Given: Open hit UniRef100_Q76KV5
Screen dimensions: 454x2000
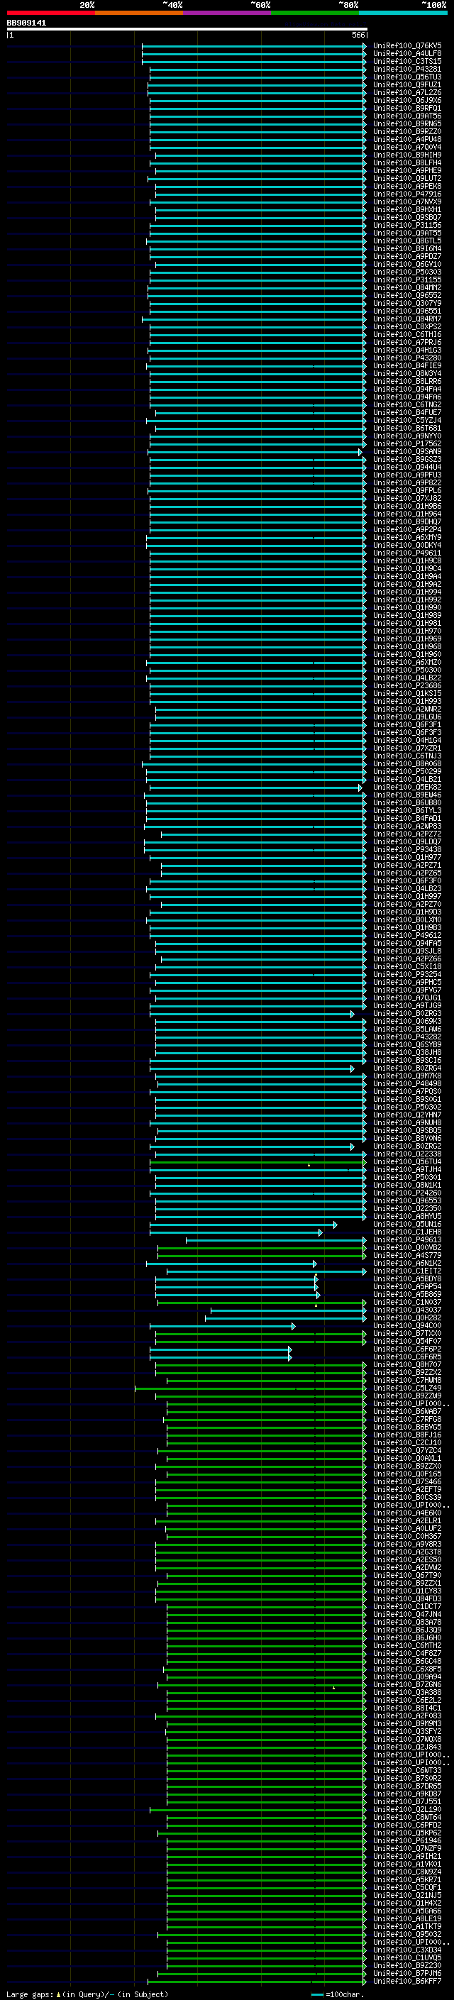Looking at the screenshot, I should [x=407, y=46].
